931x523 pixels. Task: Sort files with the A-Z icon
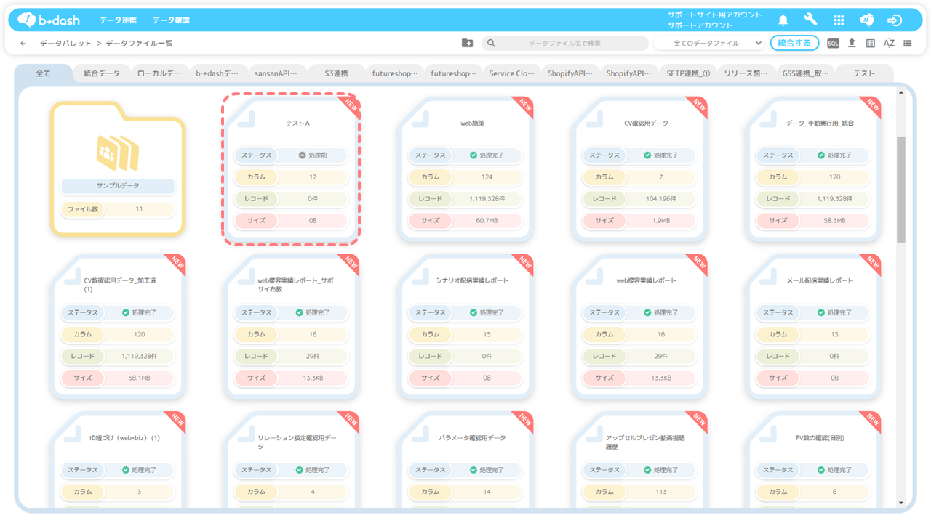point(889,43)
